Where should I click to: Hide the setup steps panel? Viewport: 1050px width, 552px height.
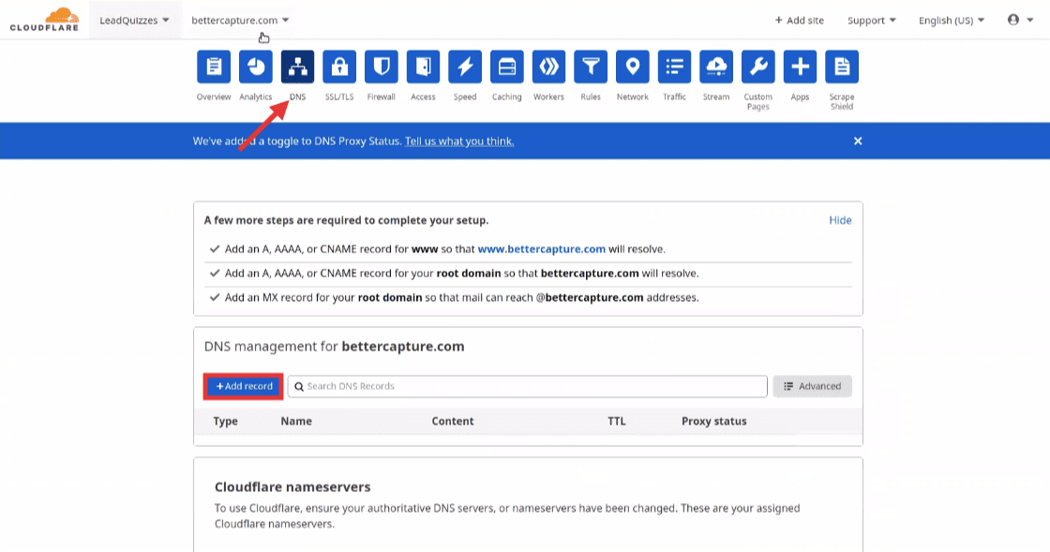pos(840,220)
